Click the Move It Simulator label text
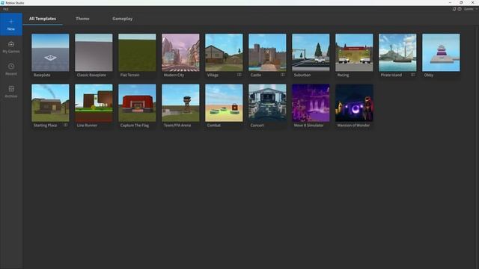 [x=308, y=126]
